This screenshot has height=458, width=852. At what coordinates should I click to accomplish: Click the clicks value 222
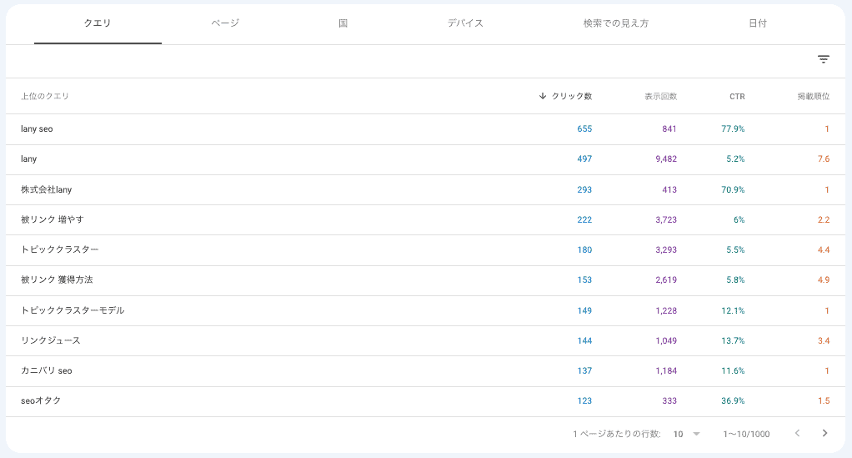[x=584, y=219]
